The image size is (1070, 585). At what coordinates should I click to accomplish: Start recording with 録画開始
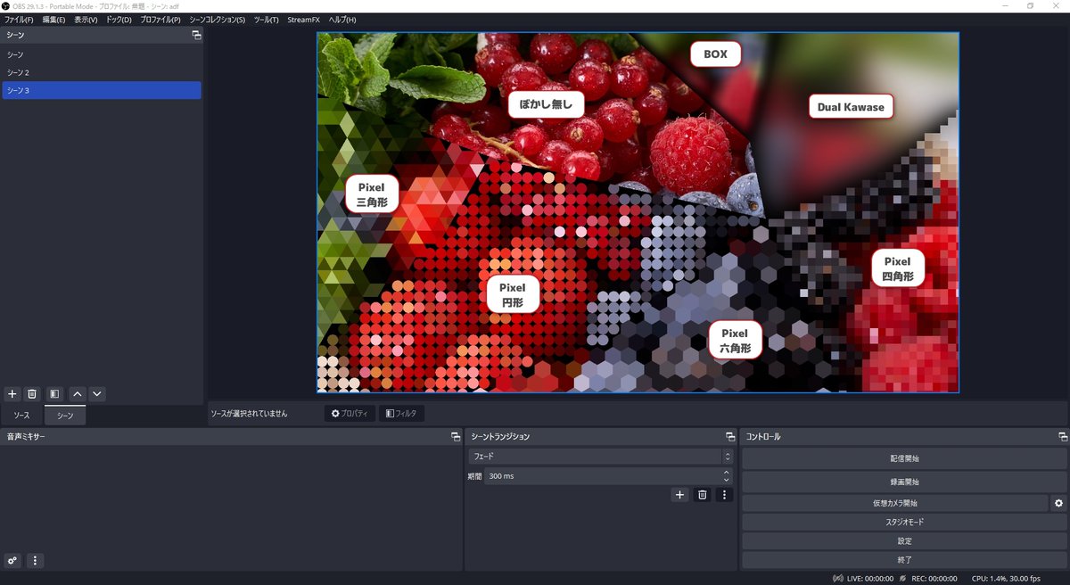(x=904, y=482)
